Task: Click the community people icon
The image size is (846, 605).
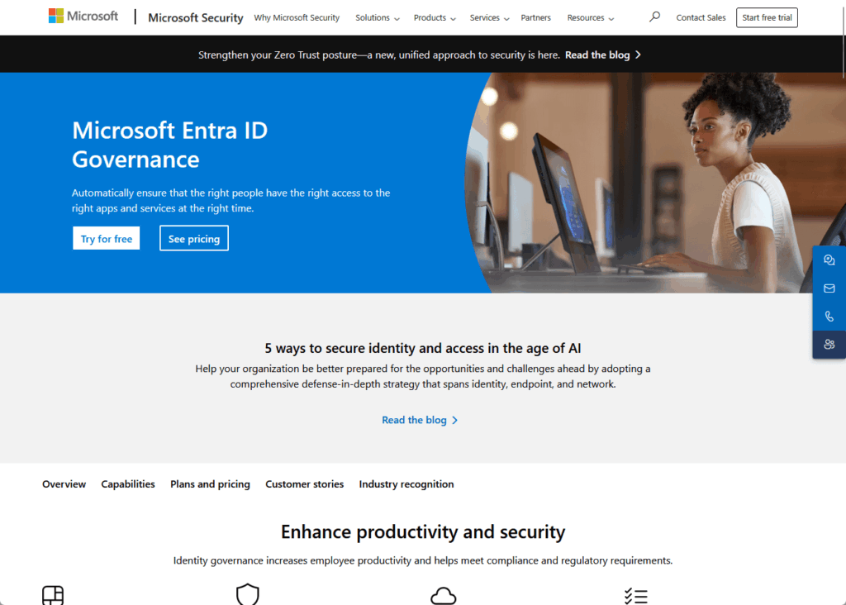Action: coord(829,345)
